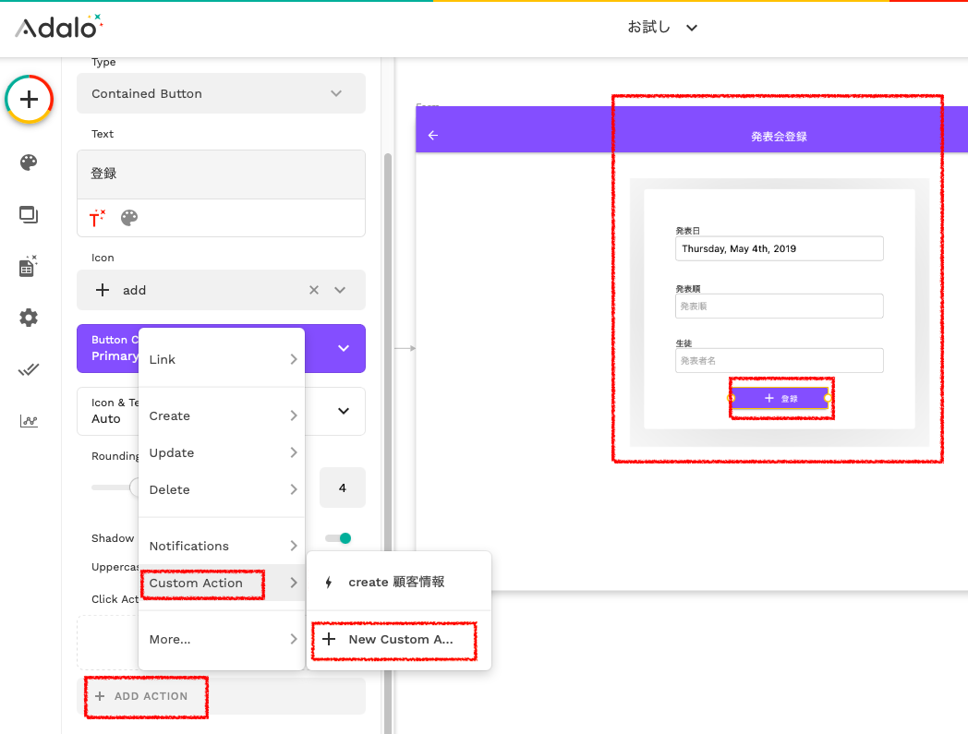The width and height of the screenshot is (968, 734).
Task: Open Publish double-check icon in sidebar
Action: (29, 370)
